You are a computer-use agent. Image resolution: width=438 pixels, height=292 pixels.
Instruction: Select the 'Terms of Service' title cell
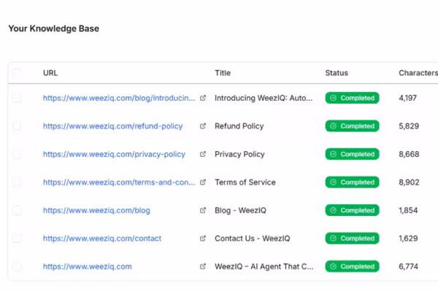(x=245, y=182)
